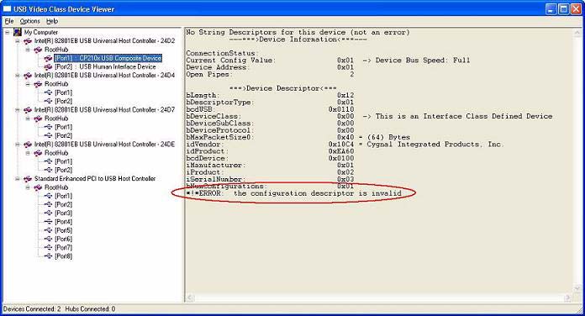Viewport: 585px width, 316px height.
Task: Select [Port1] under the Enhanced PCI controller RootHub
Action: pyautogui.click(x=64, y=196)
